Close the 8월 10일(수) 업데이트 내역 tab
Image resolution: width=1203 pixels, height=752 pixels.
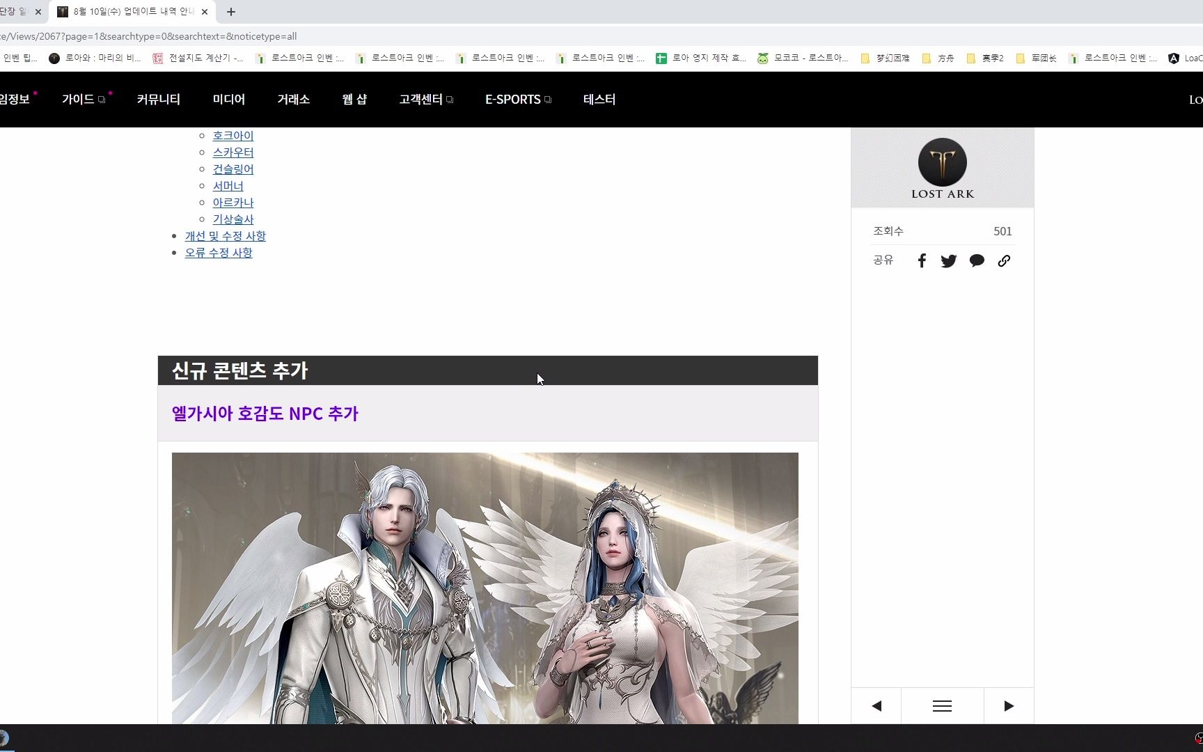click(204, 12)
